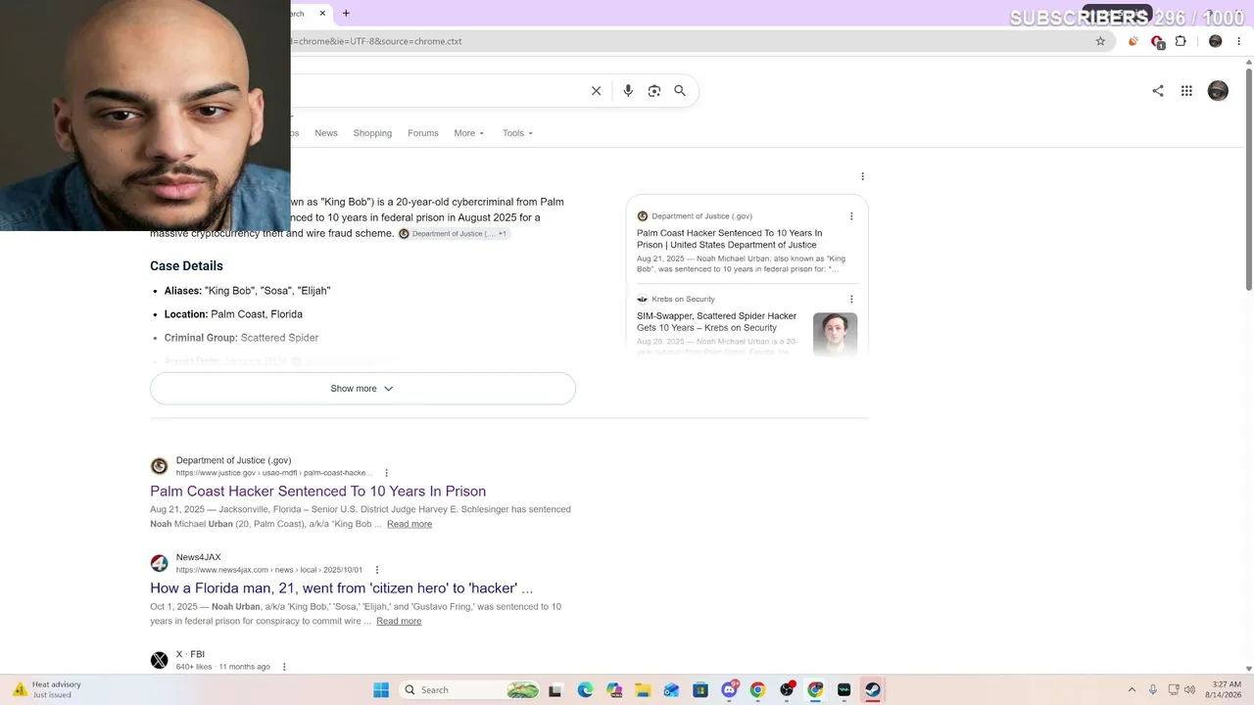Expand the More search filters dropdown
This screenshot has width=1254, height=705.
click(x=469, y=133)
